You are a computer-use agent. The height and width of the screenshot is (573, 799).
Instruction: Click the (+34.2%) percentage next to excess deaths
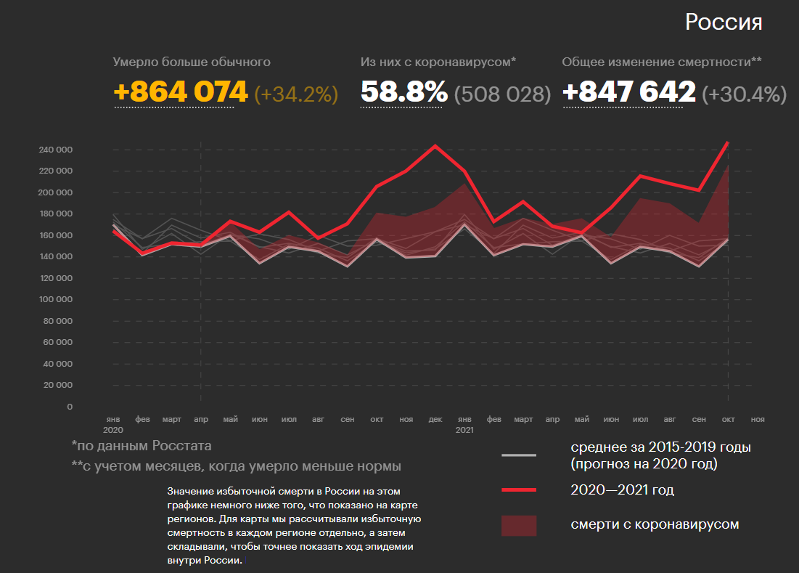(296, 94)
